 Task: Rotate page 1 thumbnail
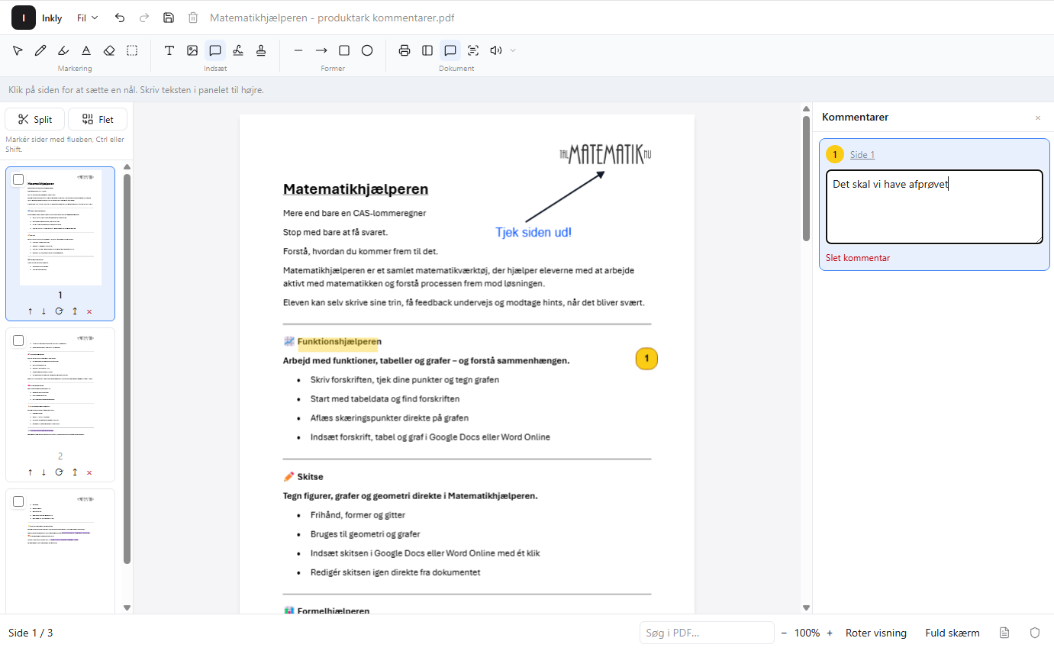point(59,311)
